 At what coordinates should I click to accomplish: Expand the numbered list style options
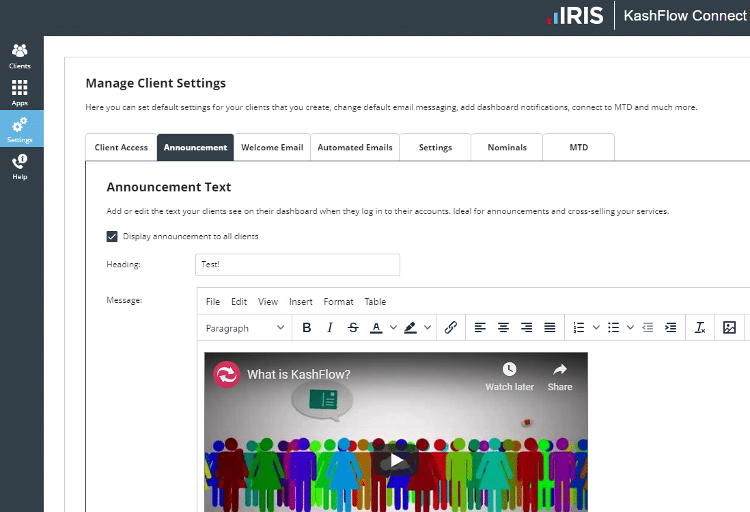pos(596,328)
